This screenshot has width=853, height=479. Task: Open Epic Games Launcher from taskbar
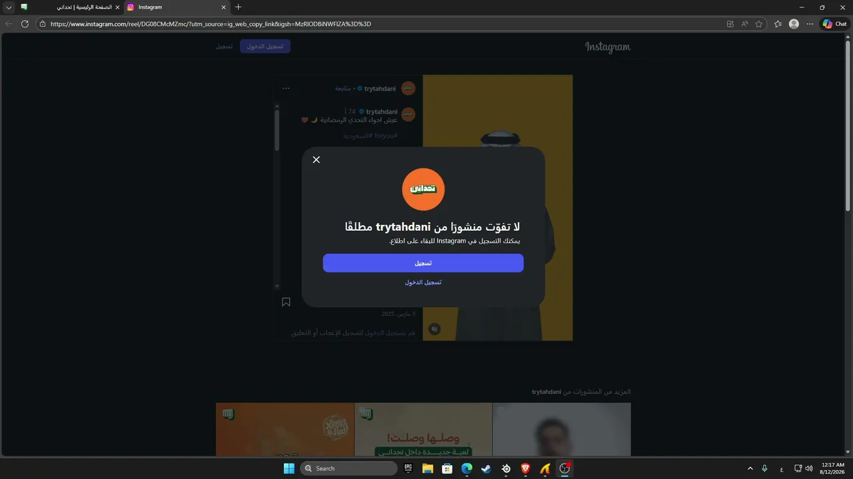[x=409, y=468]
